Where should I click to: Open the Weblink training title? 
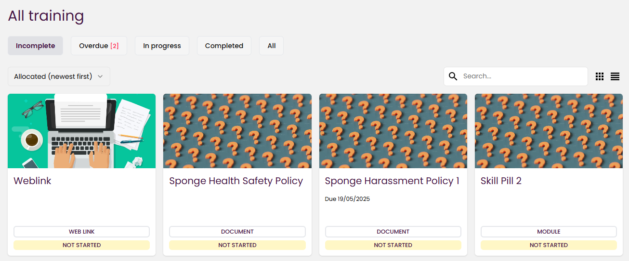pyautogui.click(x=32, y=181)
